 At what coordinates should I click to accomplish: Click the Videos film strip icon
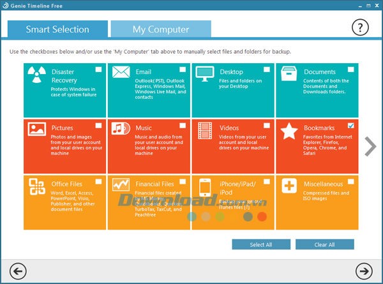point(206,130)
